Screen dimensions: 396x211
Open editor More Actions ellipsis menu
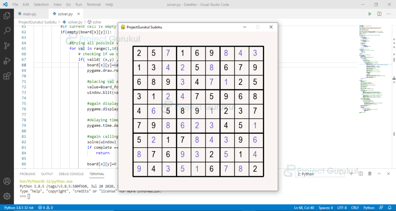tap(389, 14)
